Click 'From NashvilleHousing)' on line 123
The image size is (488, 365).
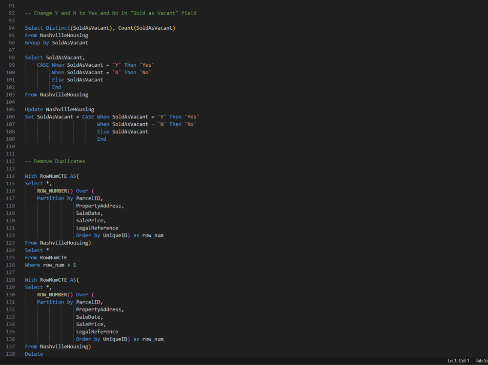(58, 243)
